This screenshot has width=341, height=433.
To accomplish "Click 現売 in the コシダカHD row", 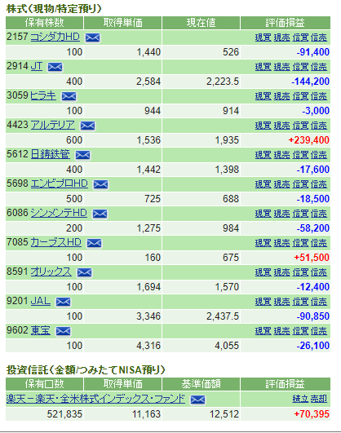I will [282, 38].
